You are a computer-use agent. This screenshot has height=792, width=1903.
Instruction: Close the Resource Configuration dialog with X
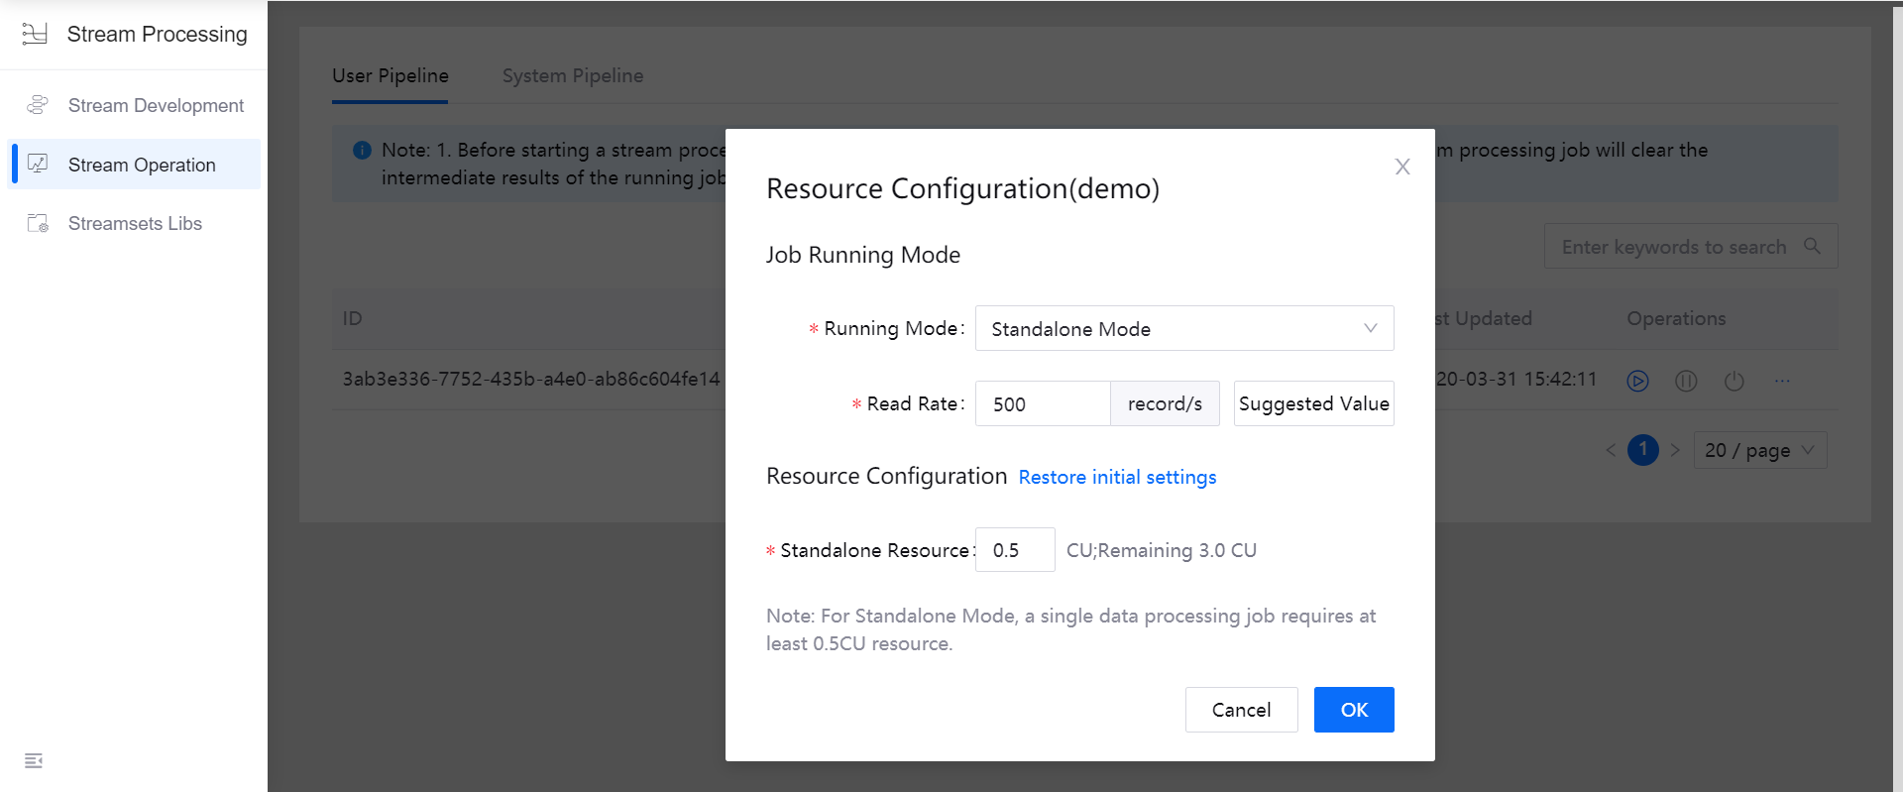tap(1402, 167)
